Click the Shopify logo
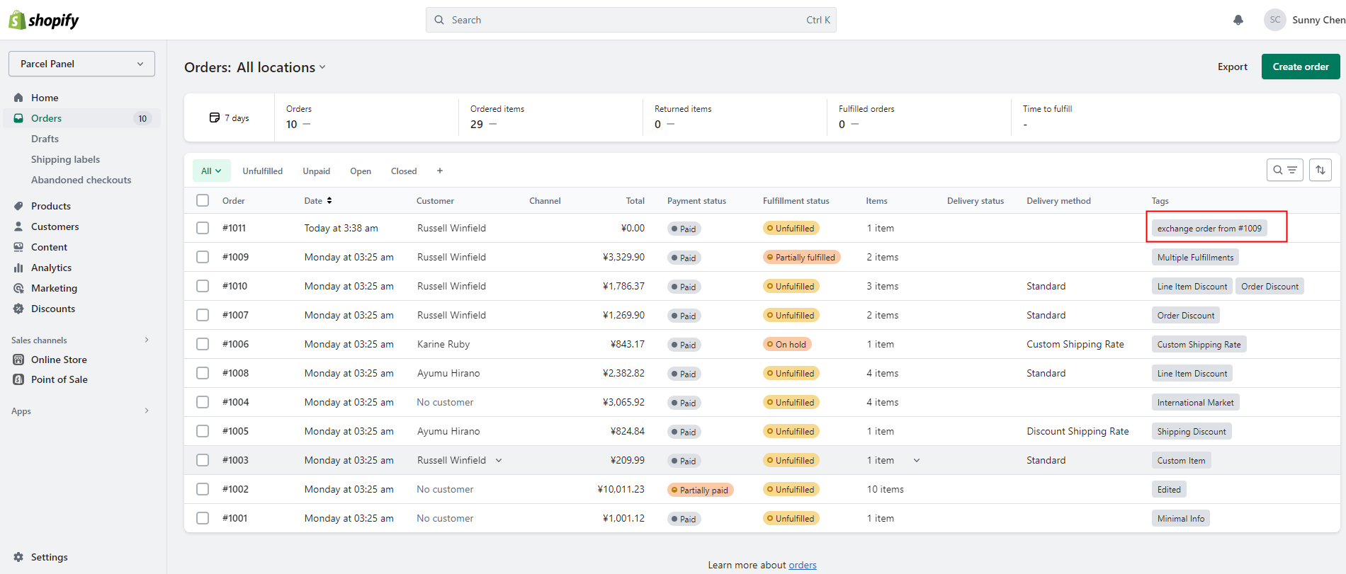Image resolution: width=1346 pixels, height=574 pixels. coord(44,20)
